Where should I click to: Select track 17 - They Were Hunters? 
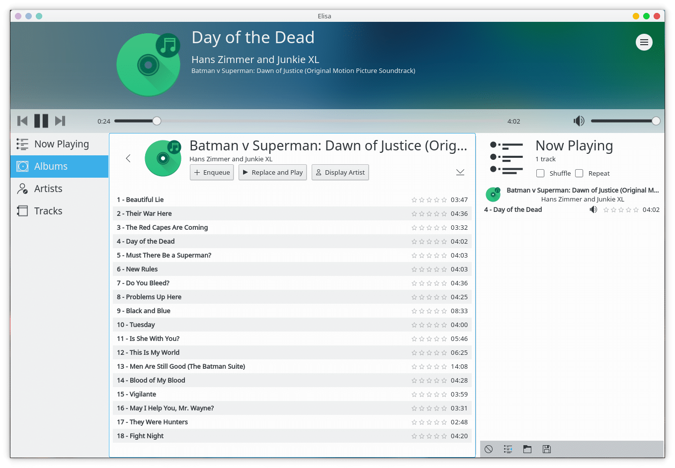292,422
